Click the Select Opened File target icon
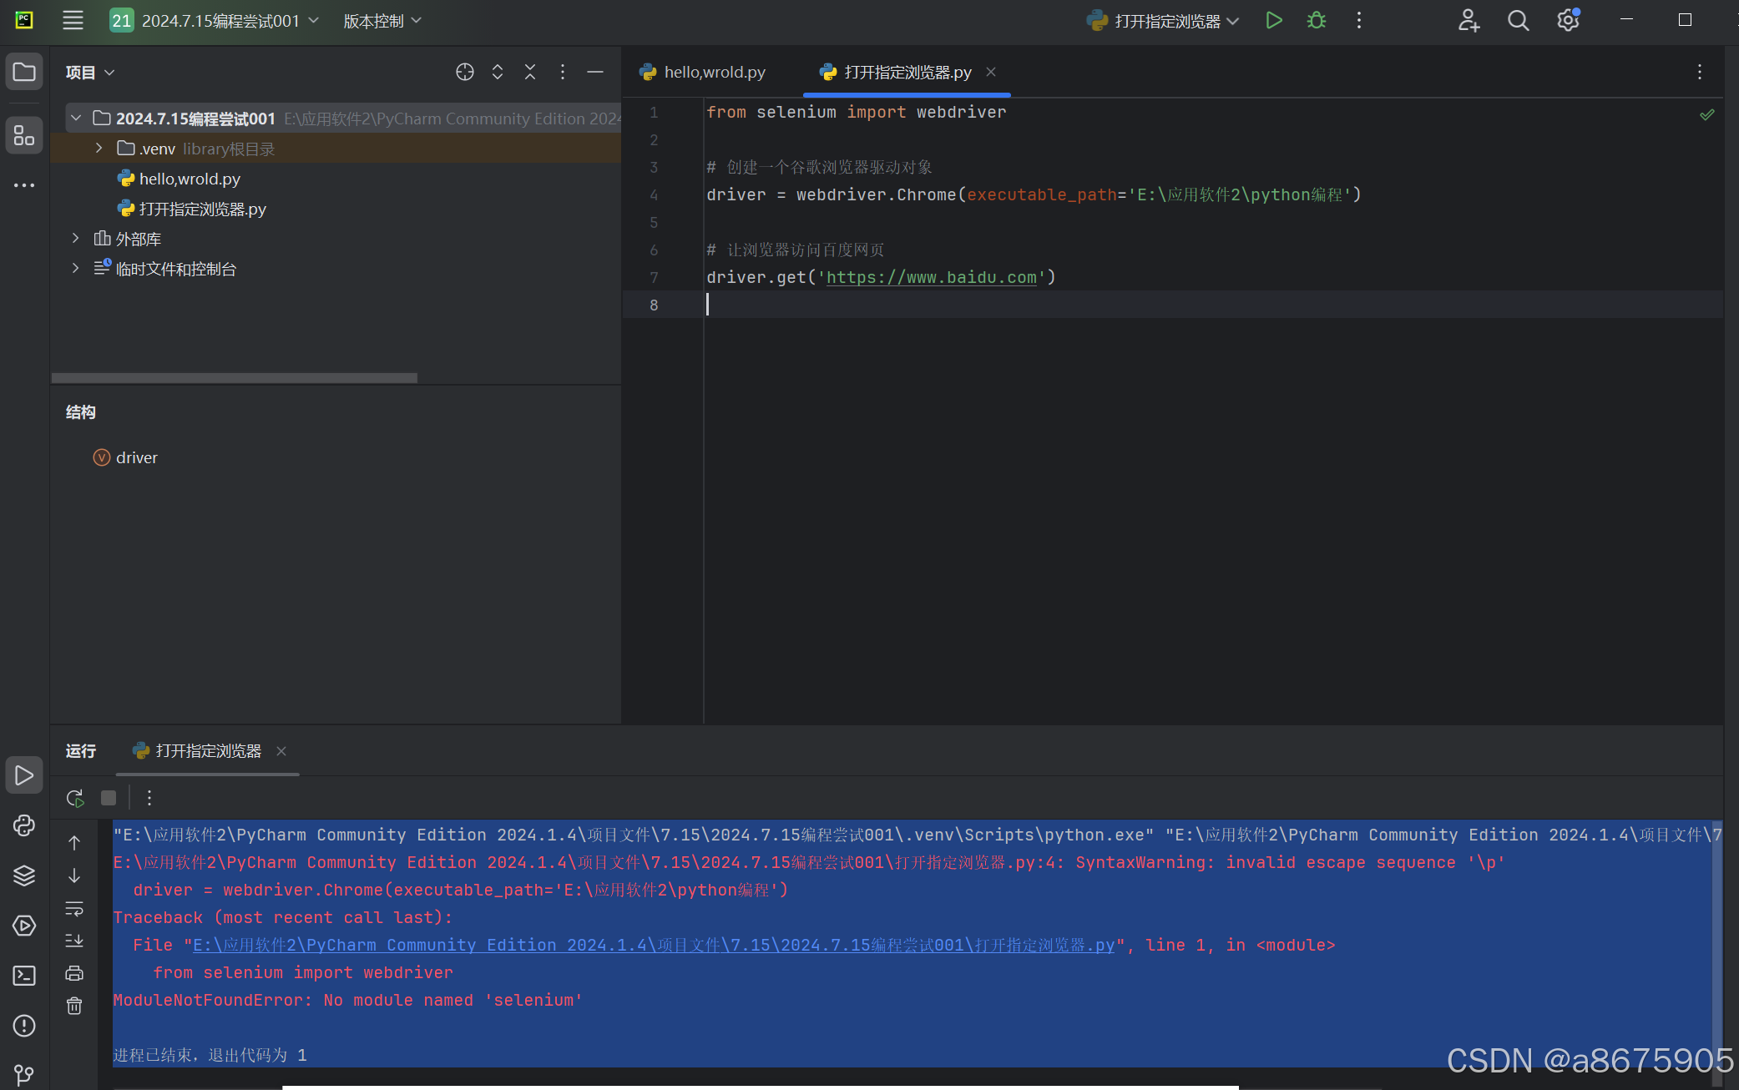Viewport: 1739px width, 1090px height. tap(465, 73)
